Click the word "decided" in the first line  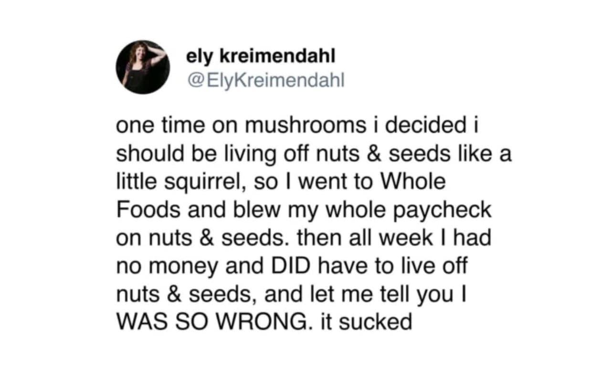pos(433,126)
